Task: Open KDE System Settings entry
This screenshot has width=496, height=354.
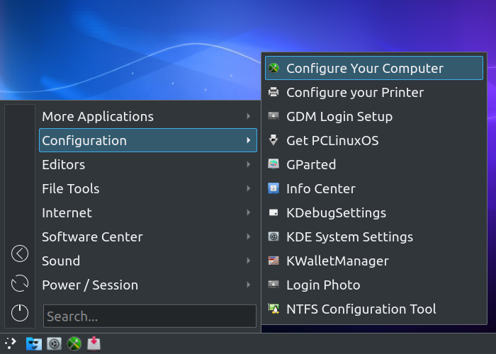Action: tap(374, 236)
